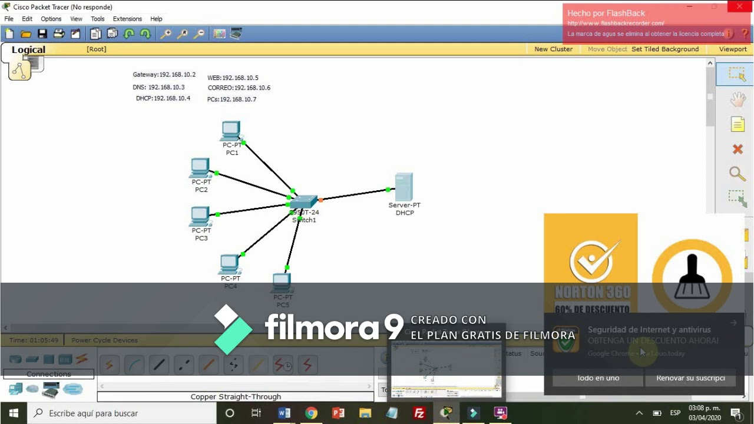Click the Zoom Out magnifier icon
This screenshot has height=424, width=754.
point(200,34)
